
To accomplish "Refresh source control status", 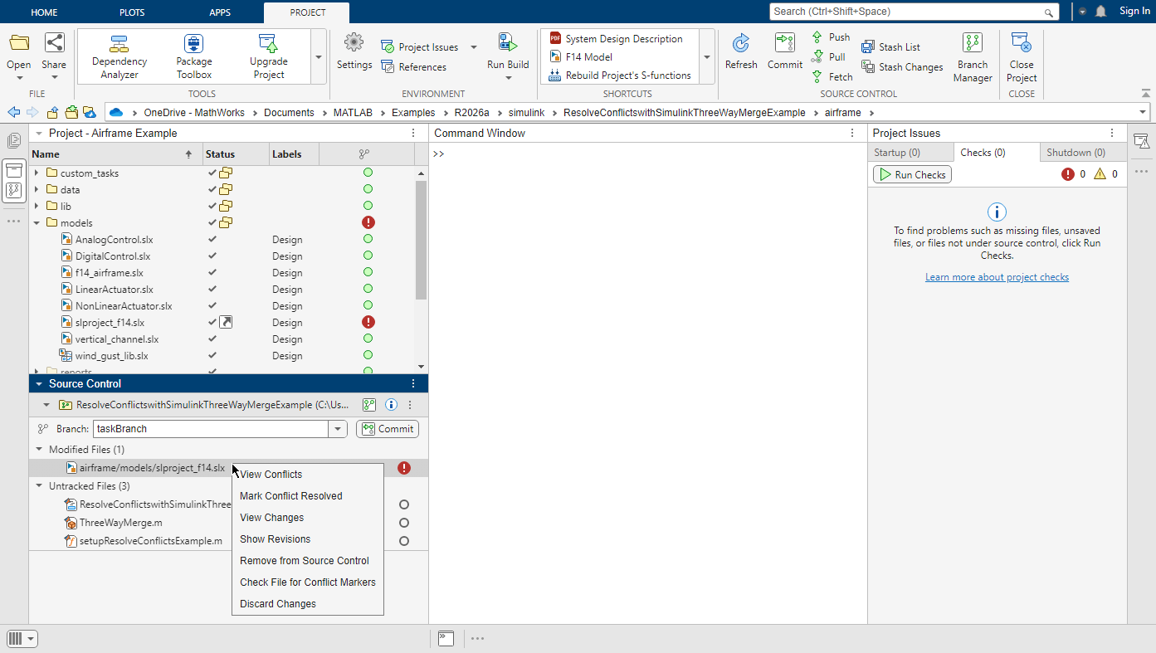I will tap(741, 52).
